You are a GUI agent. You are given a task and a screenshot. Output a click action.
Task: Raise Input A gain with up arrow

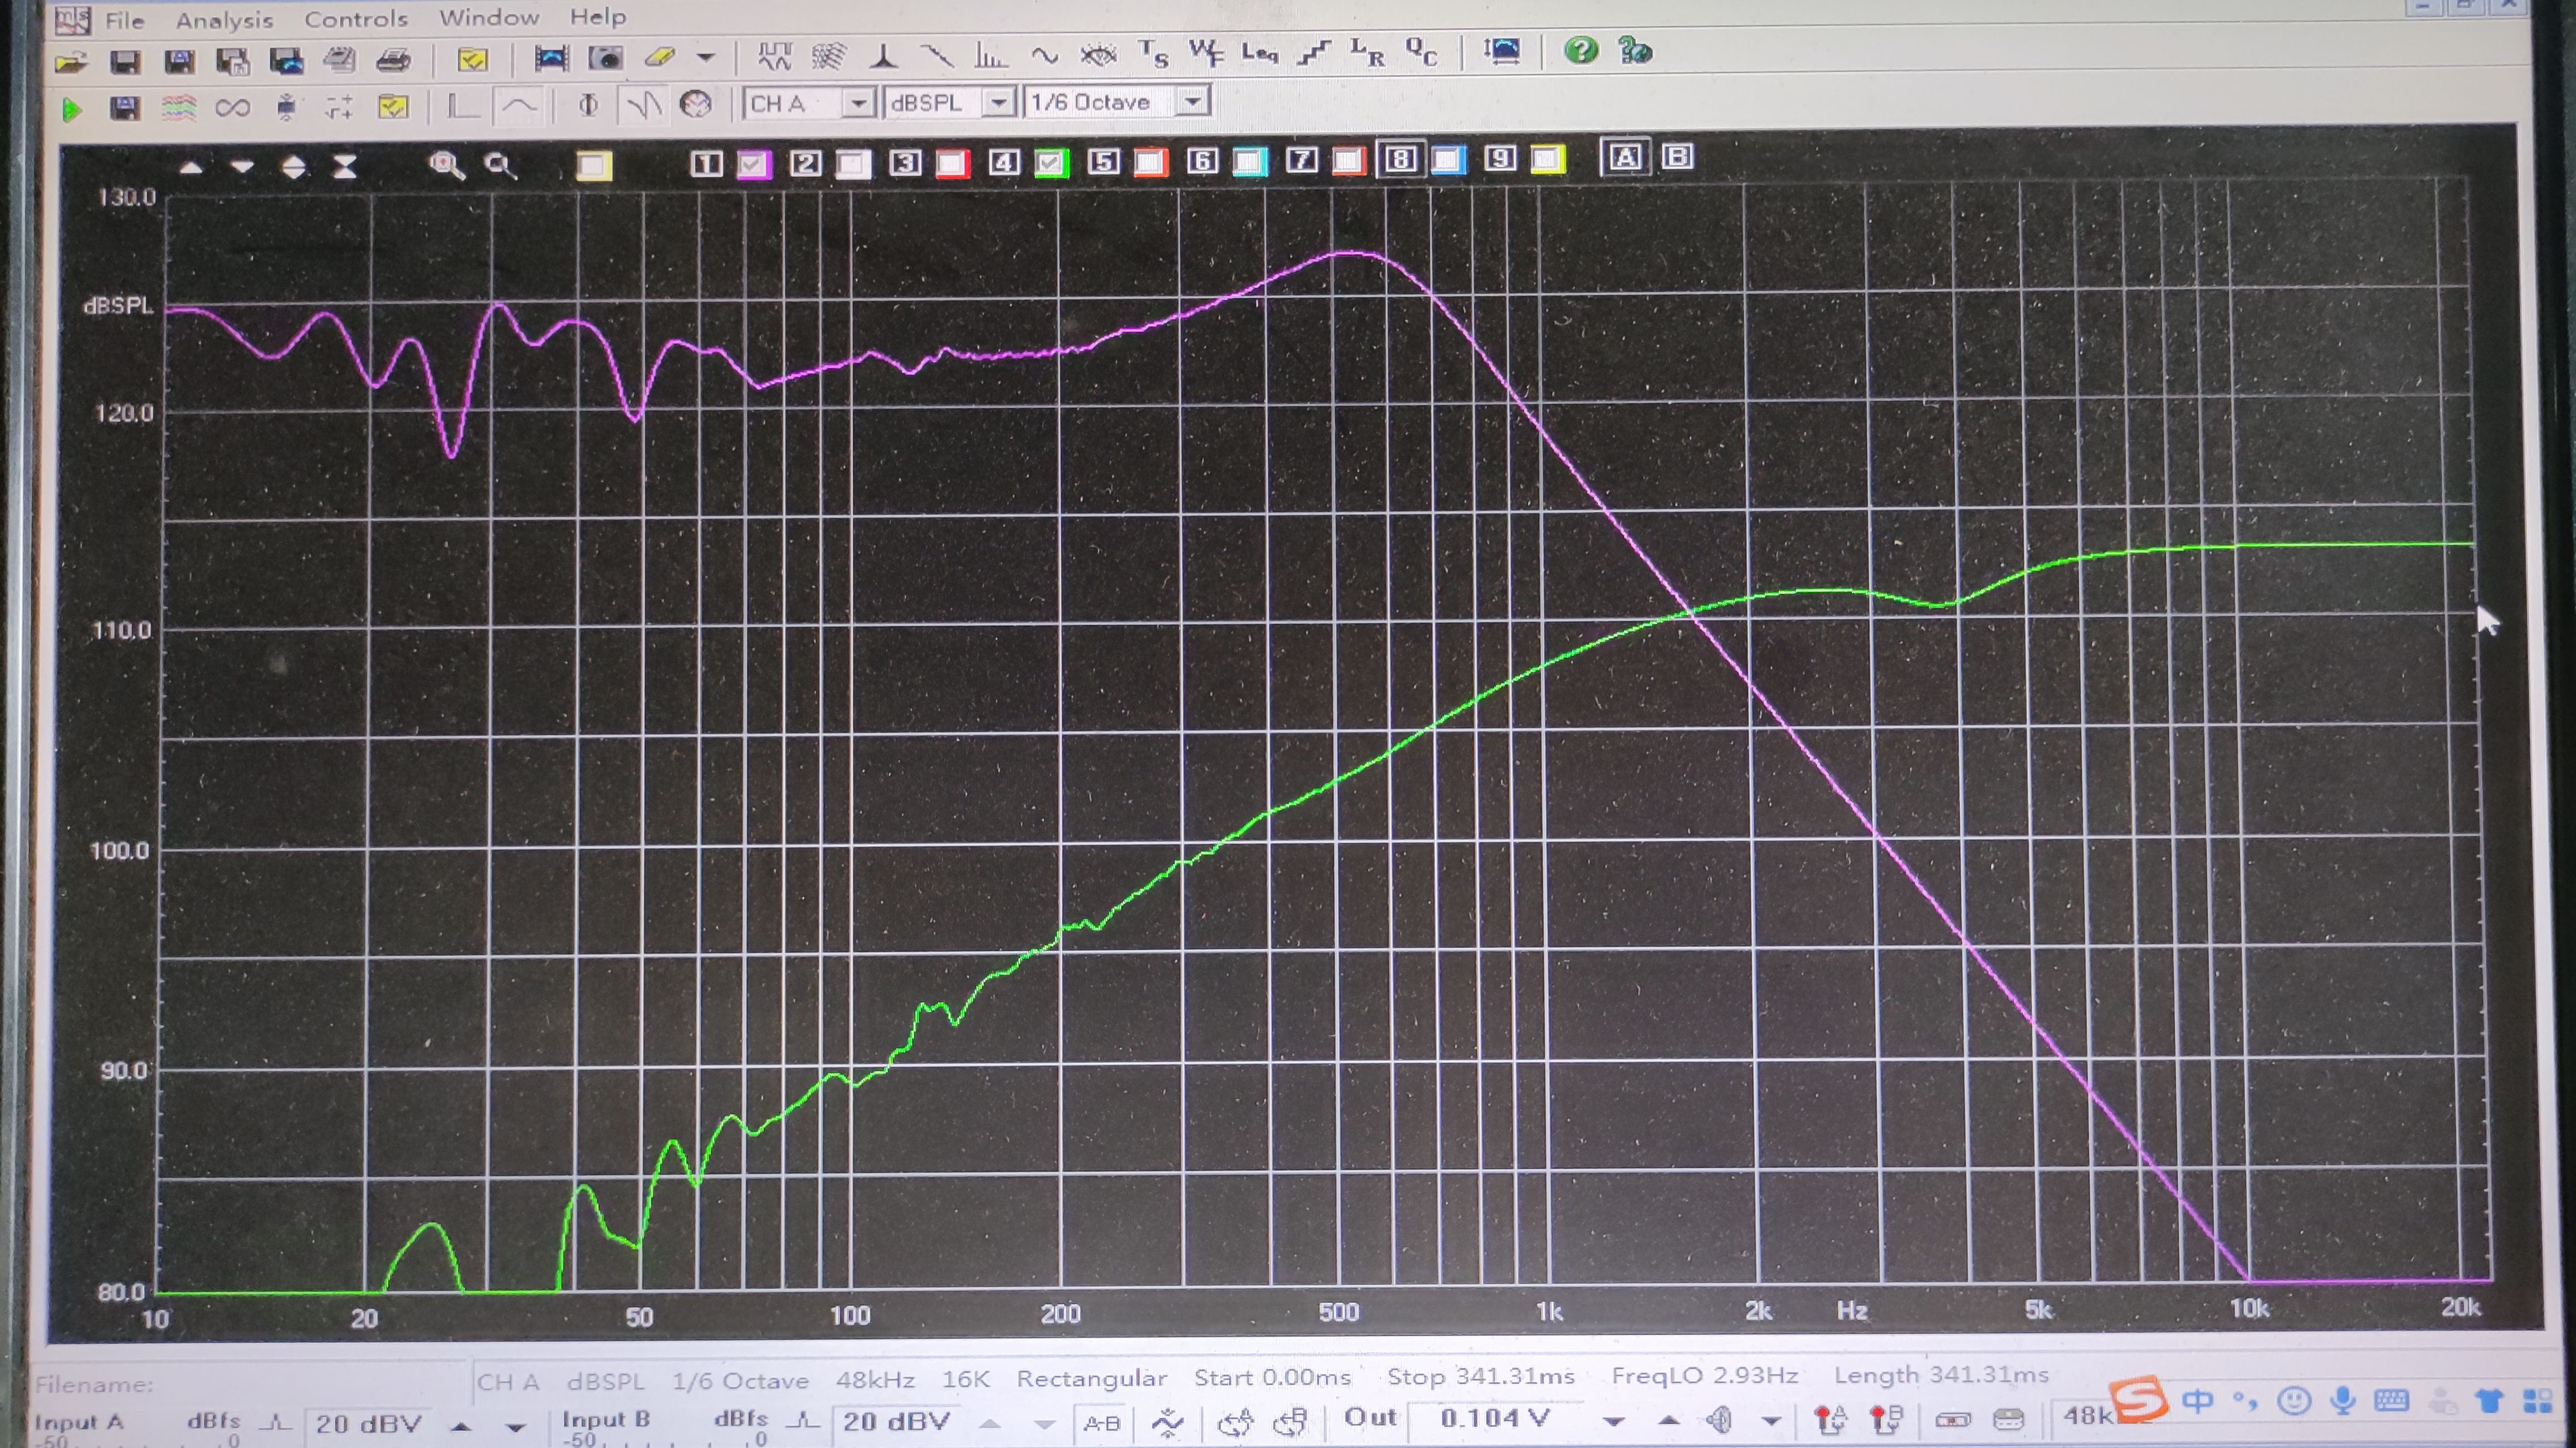460,1426
